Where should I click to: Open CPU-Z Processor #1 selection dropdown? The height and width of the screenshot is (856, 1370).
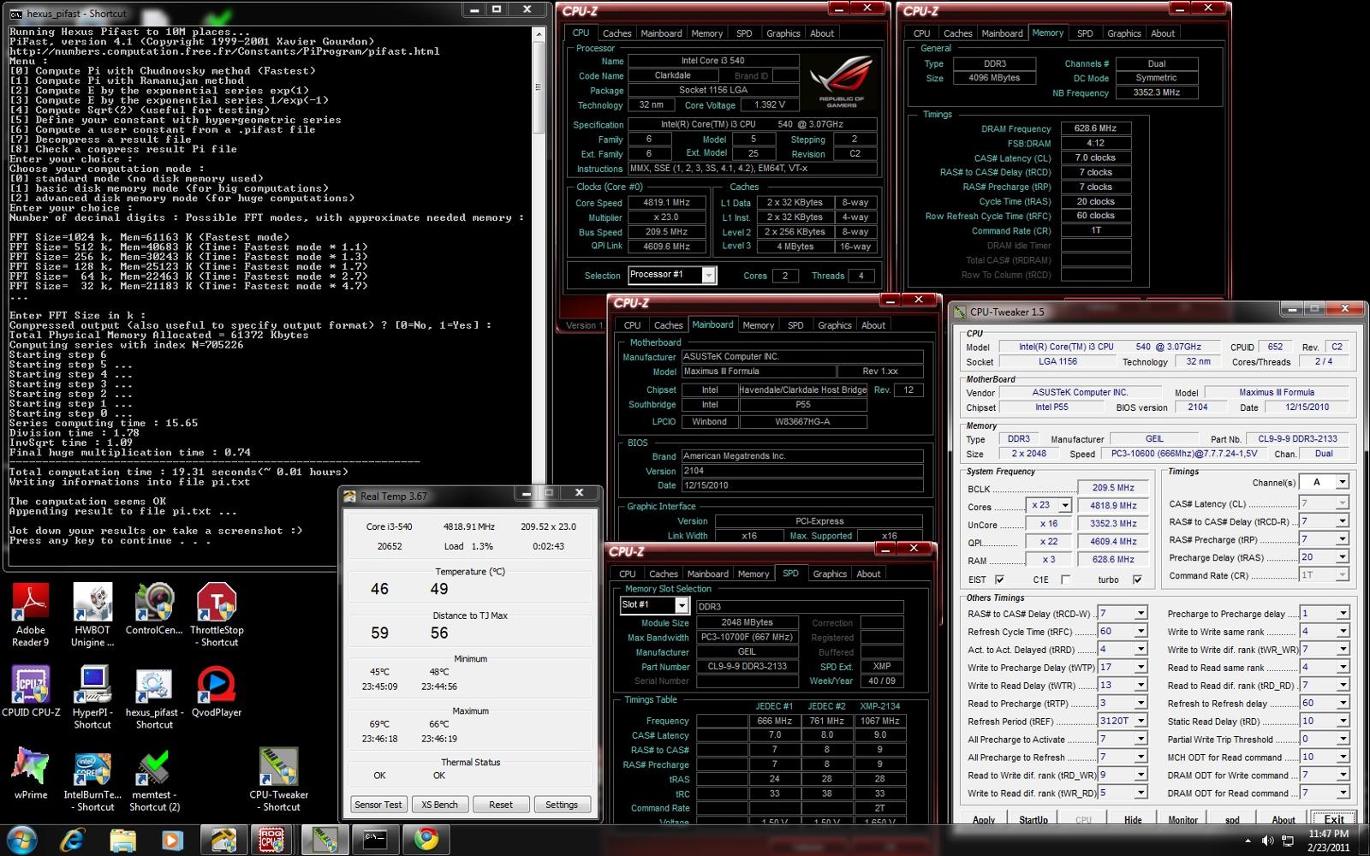click(708, 275)
